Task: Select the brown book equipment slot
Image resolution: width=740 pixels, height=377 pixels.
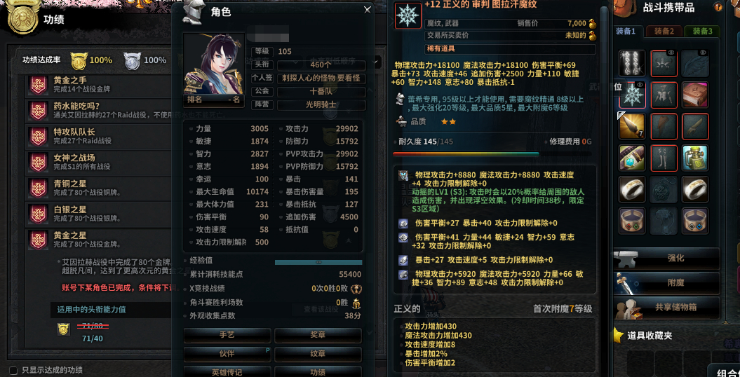Action: coord(695,95)
